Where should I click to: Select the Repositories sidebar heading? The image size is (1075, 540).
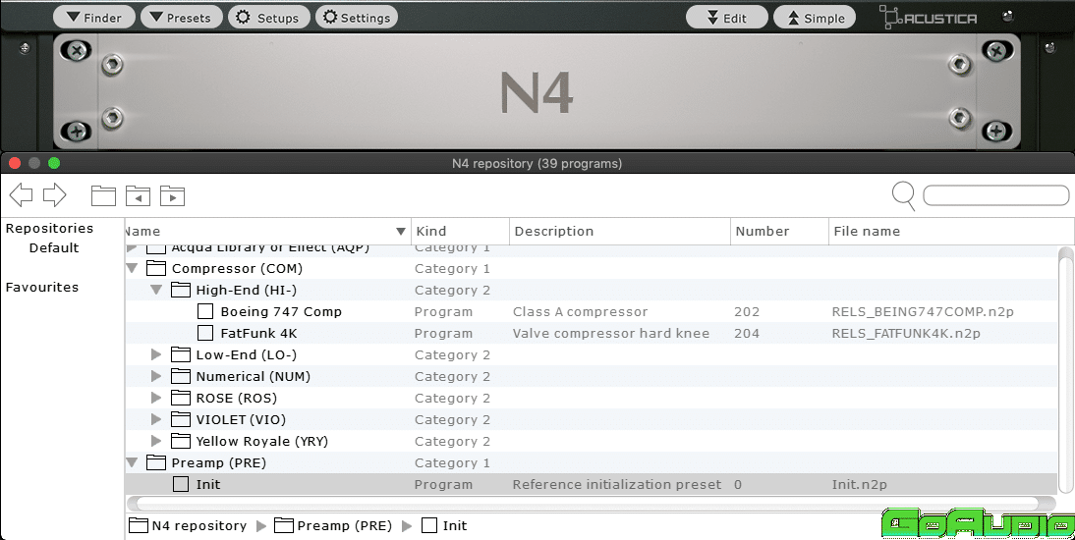click(49, 228)
